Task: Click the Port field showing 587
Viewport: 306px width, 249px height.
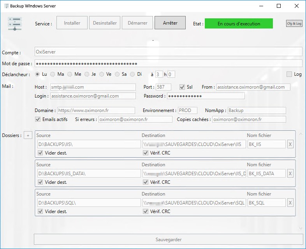Action: pos(164,87)
